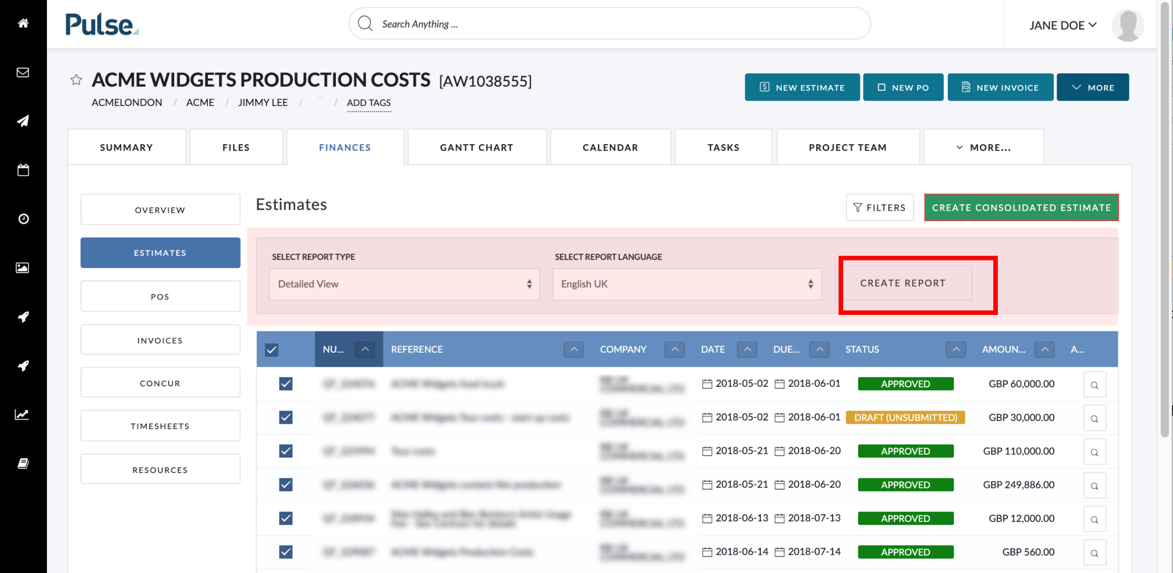Expand the More... tab dropdown
The height and width of the screenshot is (573, 1173).
point(984,147)
